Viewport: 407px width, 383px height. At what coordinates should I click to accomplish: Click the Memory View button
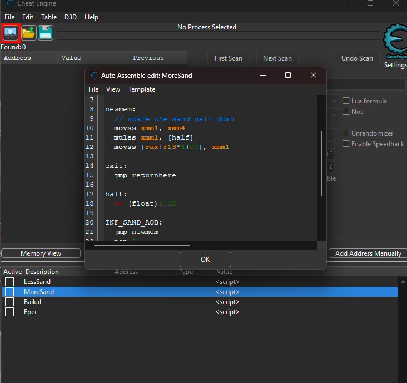pos(41,253)
